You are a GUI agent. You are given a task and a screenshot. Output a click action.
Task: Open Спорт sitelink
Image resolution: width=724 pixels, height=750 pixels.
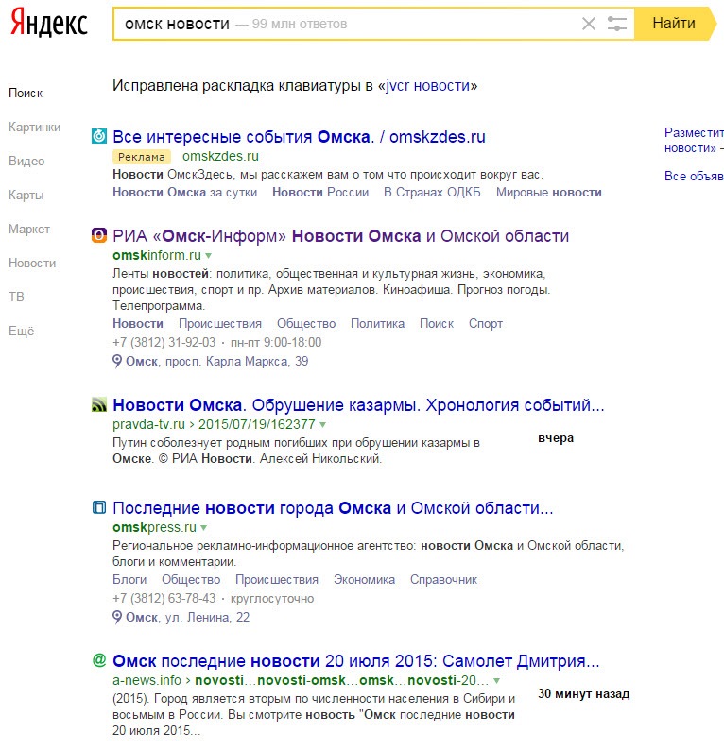pos(486,323)
